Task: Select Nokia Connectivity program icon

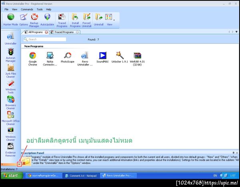Action: pyautogui.click(x=50, y=59)
